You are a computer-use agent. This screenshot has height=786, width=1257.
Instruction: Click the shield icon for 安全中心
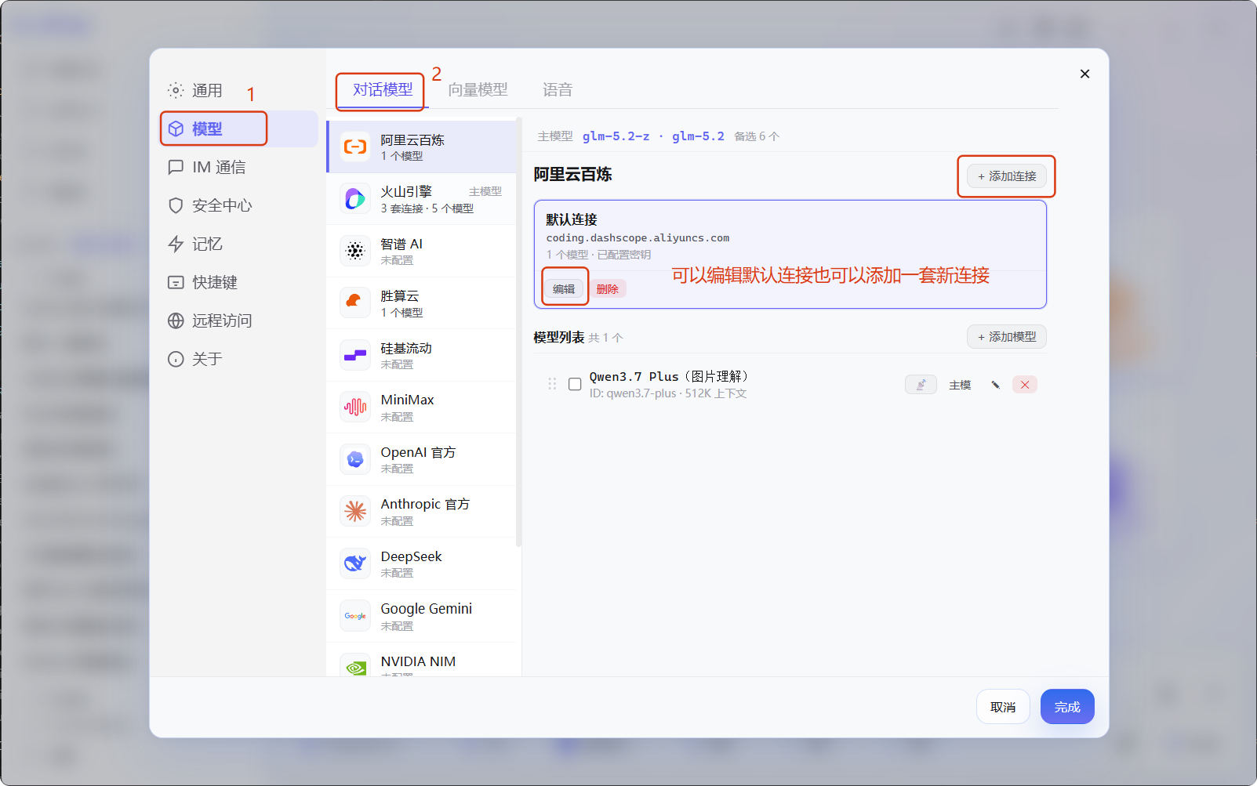point(176,205)
